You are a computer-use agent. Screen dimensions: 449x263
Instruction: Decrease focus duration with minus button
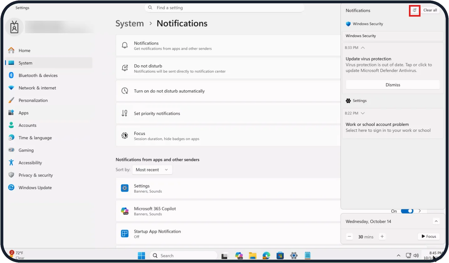coord(350,237)
